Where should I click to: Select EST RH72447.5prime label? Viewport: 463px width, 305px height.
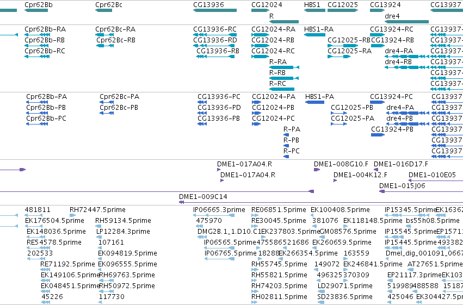point(98,210)
